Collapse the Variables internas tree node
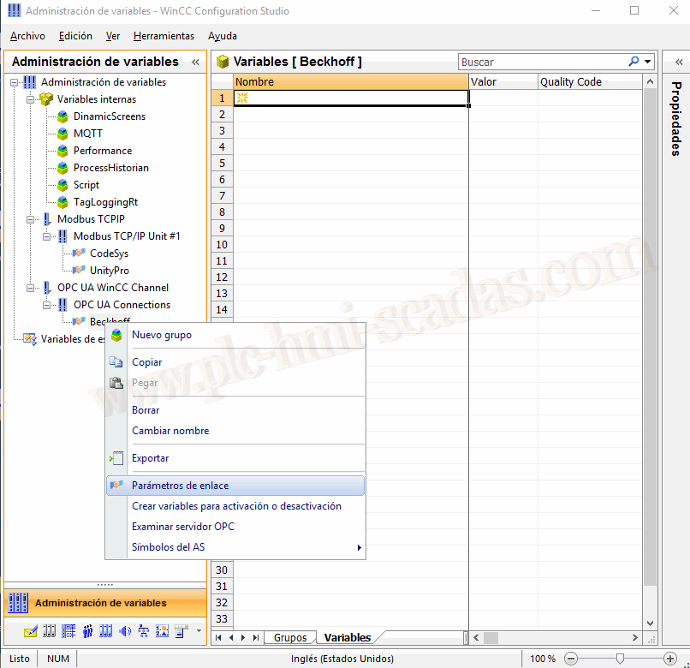Viewport: 690px width, 668px height. click(x=30, y=99)
